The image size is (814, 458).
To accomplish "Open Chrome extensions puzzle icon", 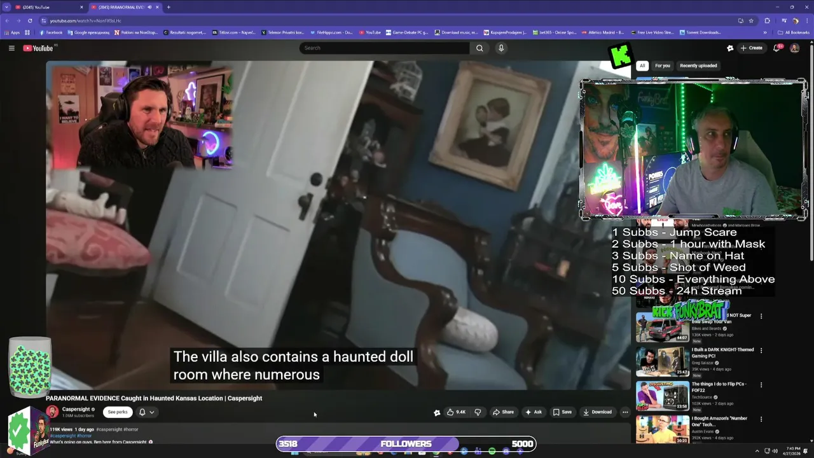I will (x=767, y=20).
